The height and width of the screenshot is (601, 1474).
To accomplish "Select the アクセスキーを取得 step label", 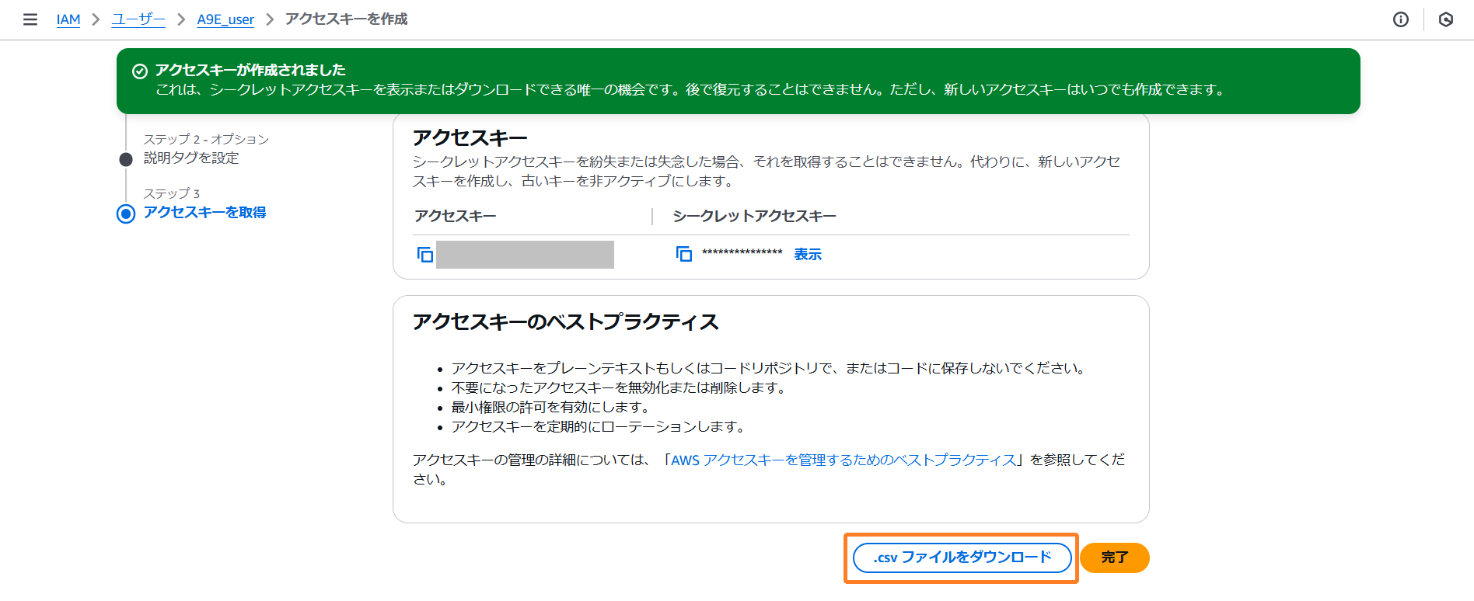I will click(x=204, y=213).
